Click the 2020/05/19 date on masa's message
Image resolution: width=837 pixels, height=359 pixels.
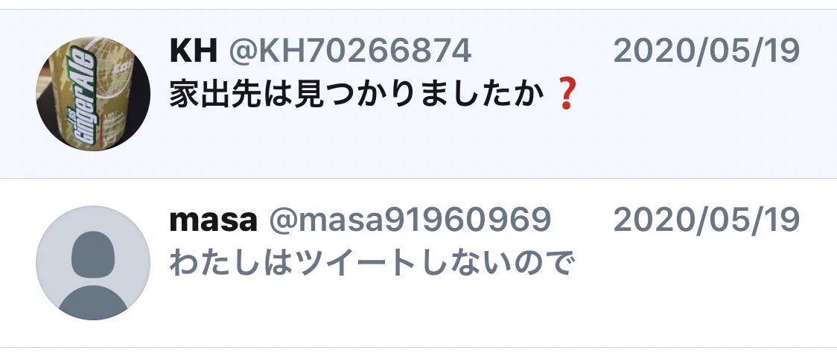(x=706, y=220)
